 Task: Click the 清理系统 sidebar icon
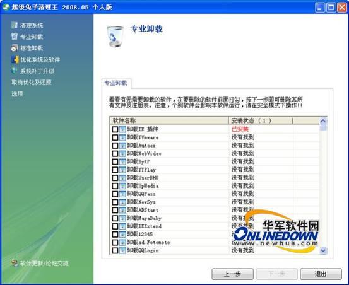[x=15, y=25]
